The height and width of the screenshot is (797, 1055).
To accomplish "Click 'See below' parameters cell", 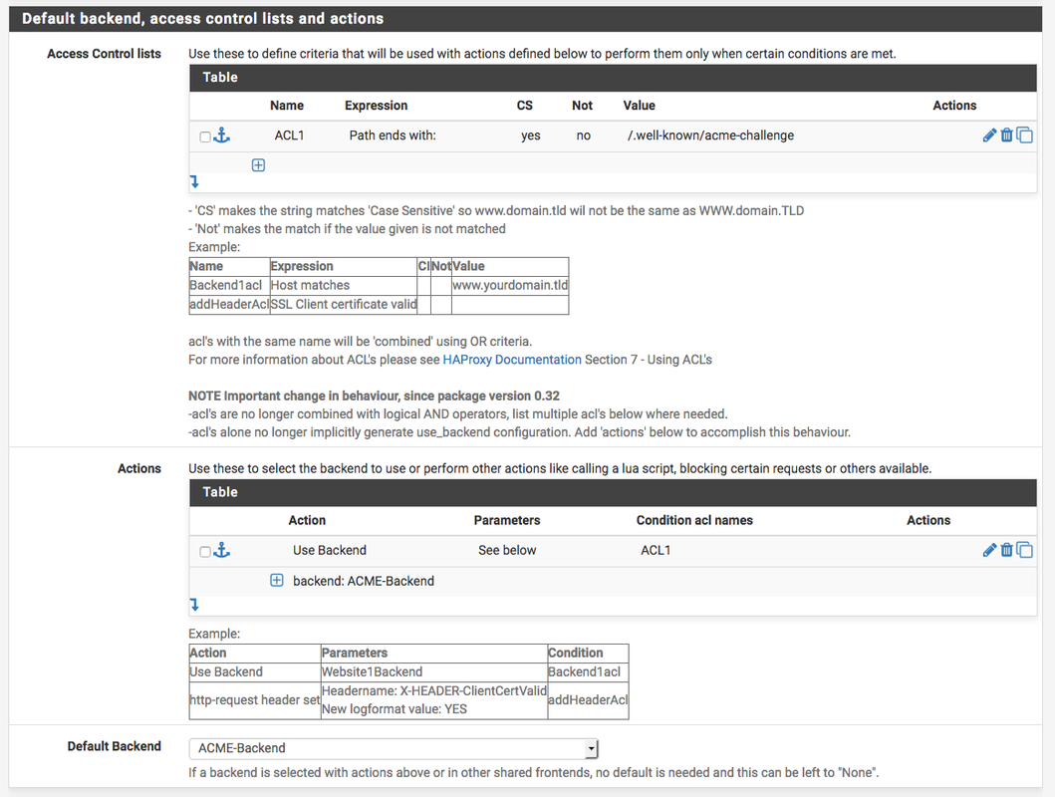I will coord(507,550).
